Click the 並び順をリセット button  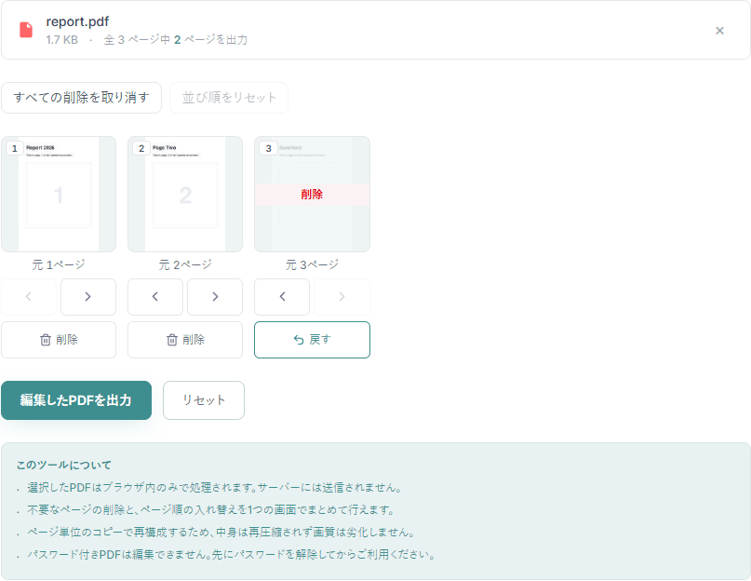point(229,98)
